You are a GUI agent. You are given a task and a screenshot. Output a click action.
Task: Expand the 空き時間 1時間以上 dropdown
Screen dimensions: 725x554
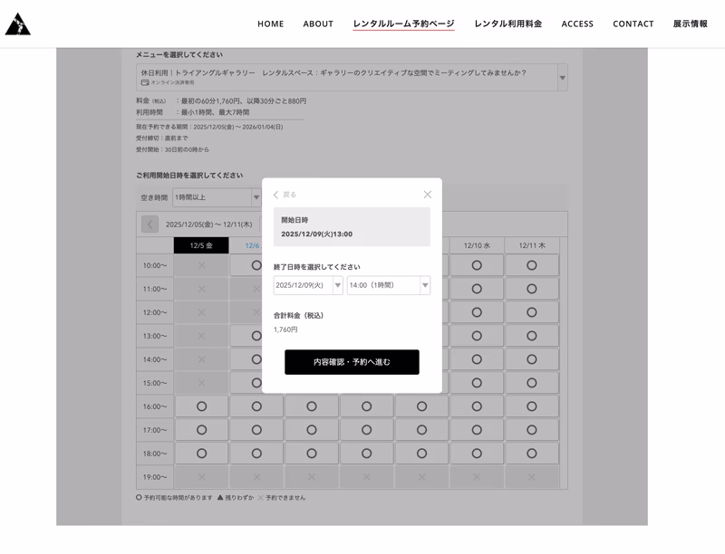(217, 197)
